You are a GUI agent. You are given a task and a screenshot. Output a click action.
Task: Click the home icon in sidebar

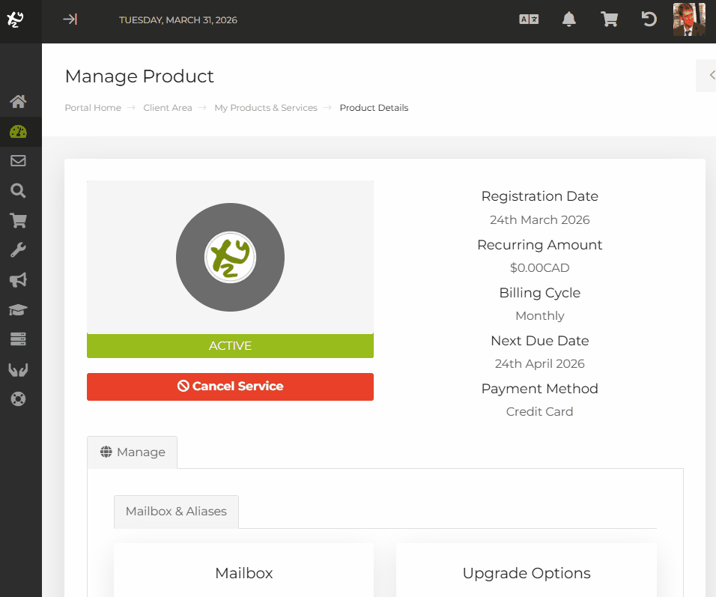coord(18,101)
